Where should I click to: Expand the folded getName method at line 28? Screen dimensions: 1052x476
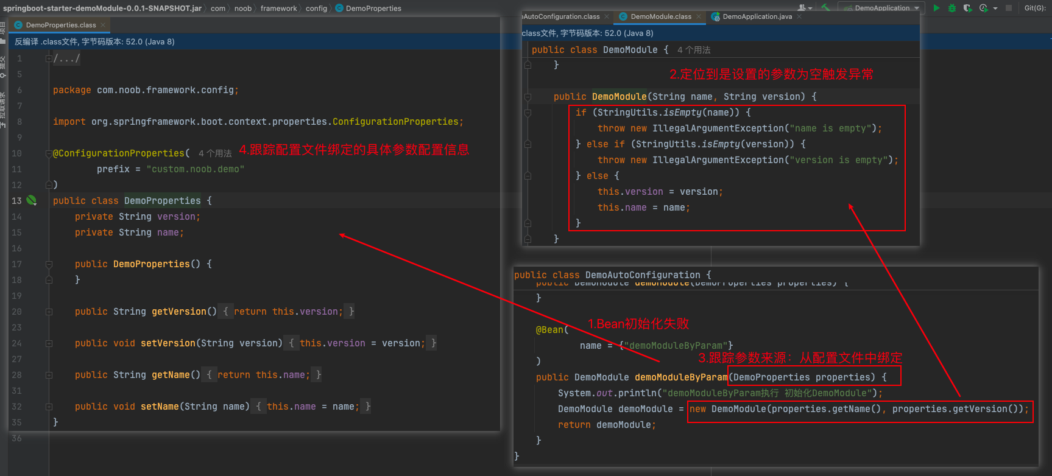49,375
